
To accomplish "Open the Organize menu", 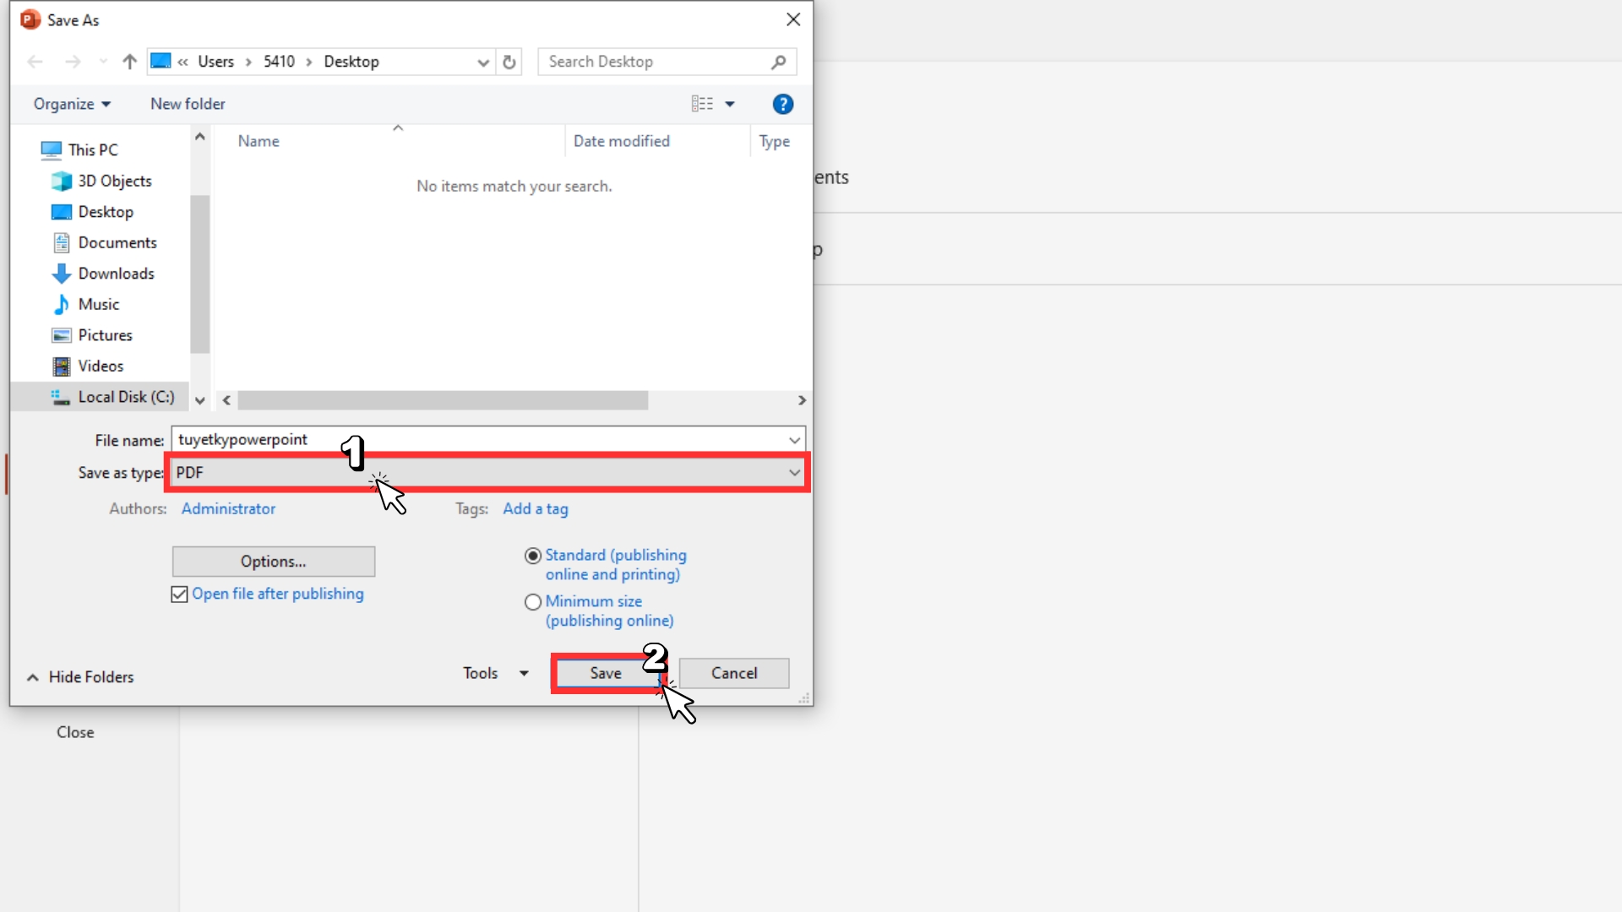I will click(x=72, y=104).
